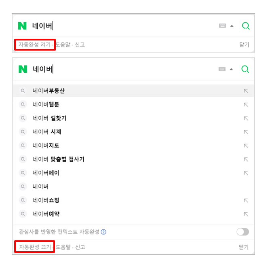Screen dimensions: 266x267
Task: Click the arrow icon next to 네이버웹툰
Action: pyautogui.click(x=246, y=104)
